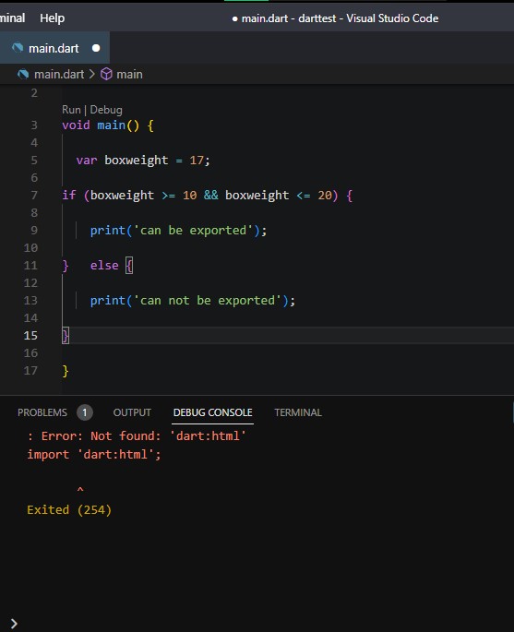Click the main function cube icon in breadcrumb
The height and width of the screenshot is (632, 514).
tap(106, 74)
